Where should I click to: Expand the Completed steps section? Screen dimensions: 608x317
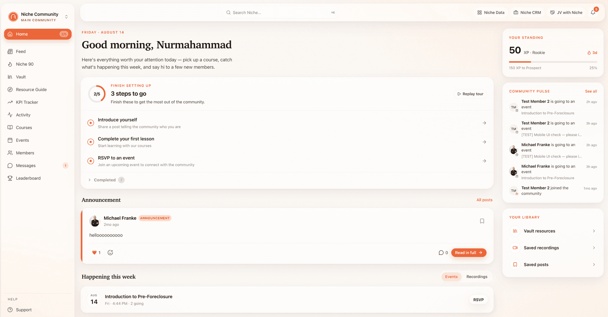pos(106,180)
